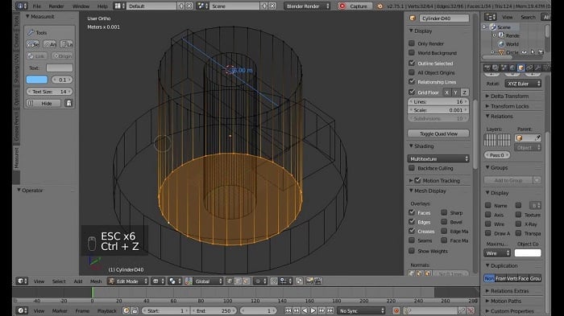Viewport: 564px width, 316px height.
Task: Uncheck the Relationship Lines option
Action: click(412, 81)
